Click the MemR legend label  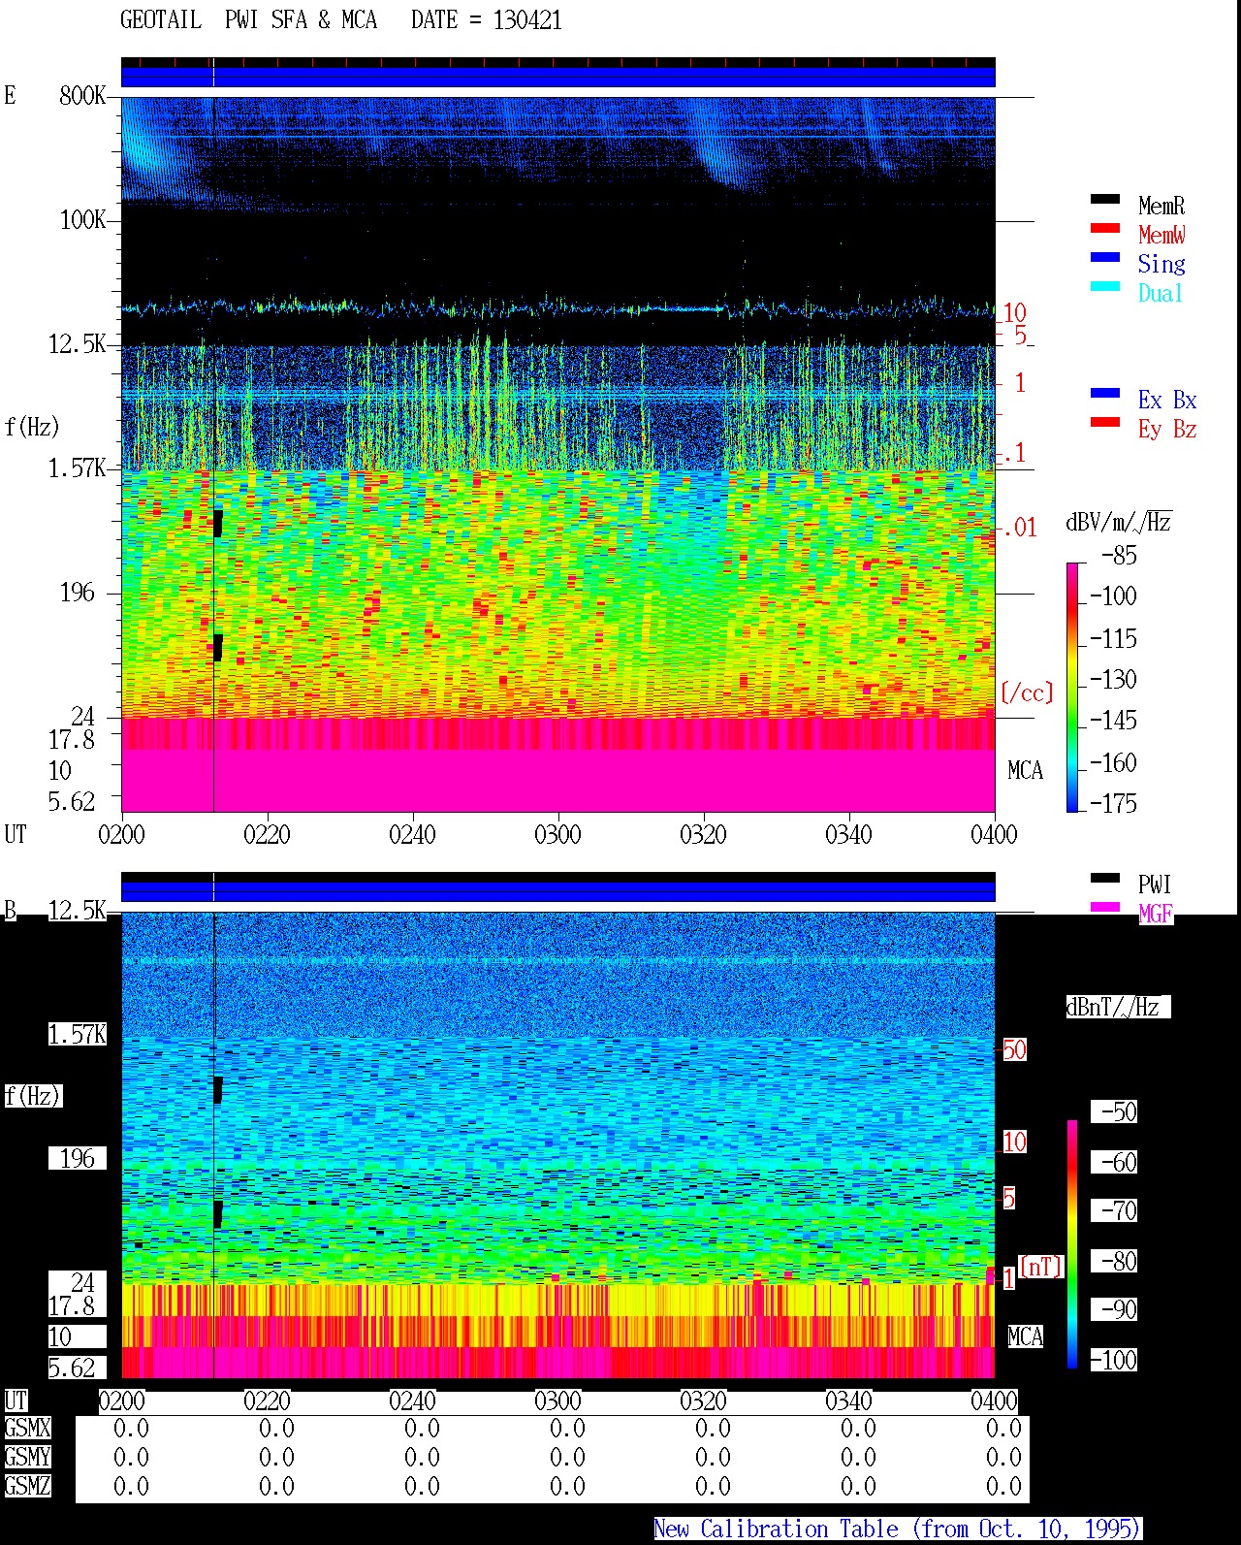click(1161, 206)
